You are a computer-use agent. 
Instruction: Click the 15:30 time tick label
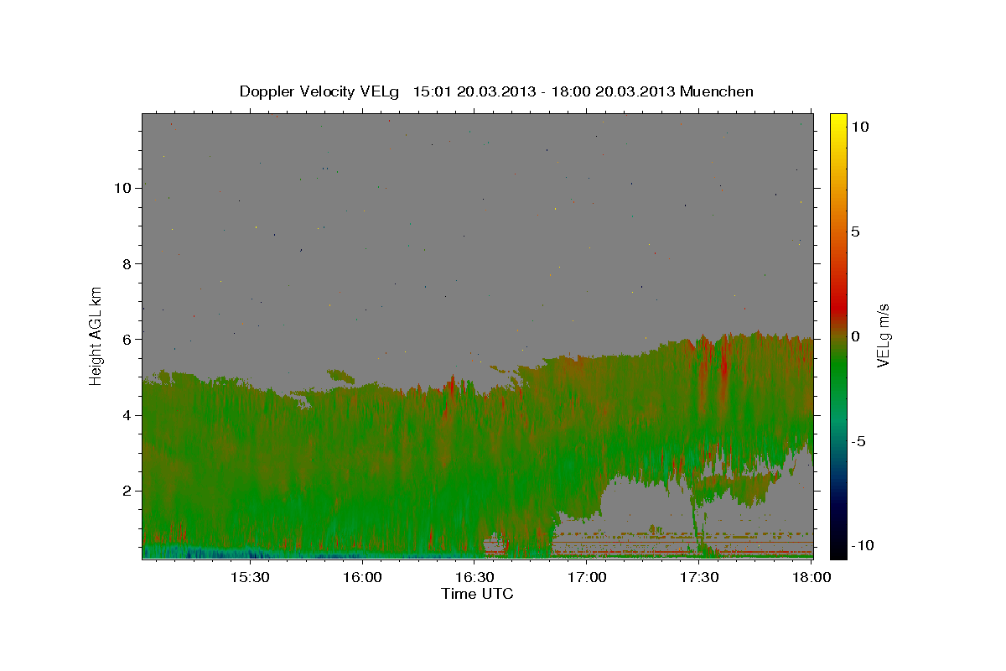click(x=250, y=577)
